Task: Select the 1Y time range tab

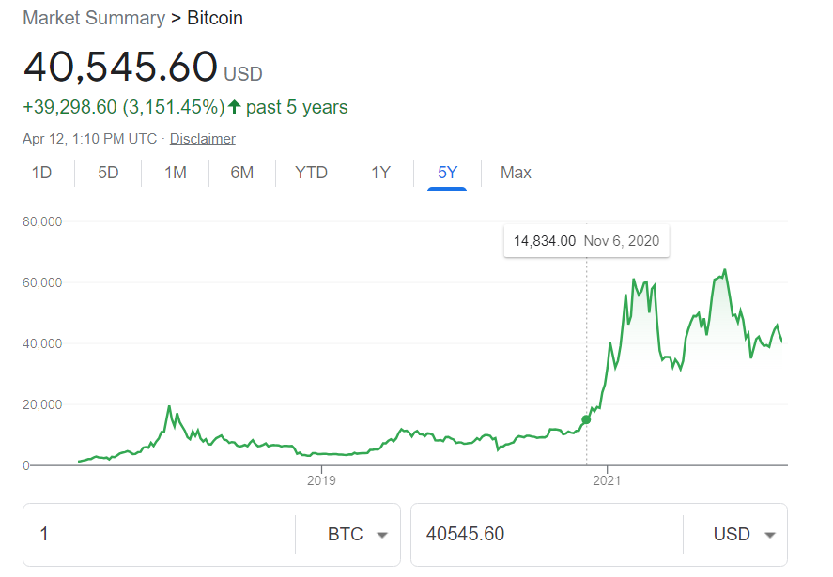Action: pos(380,173)
